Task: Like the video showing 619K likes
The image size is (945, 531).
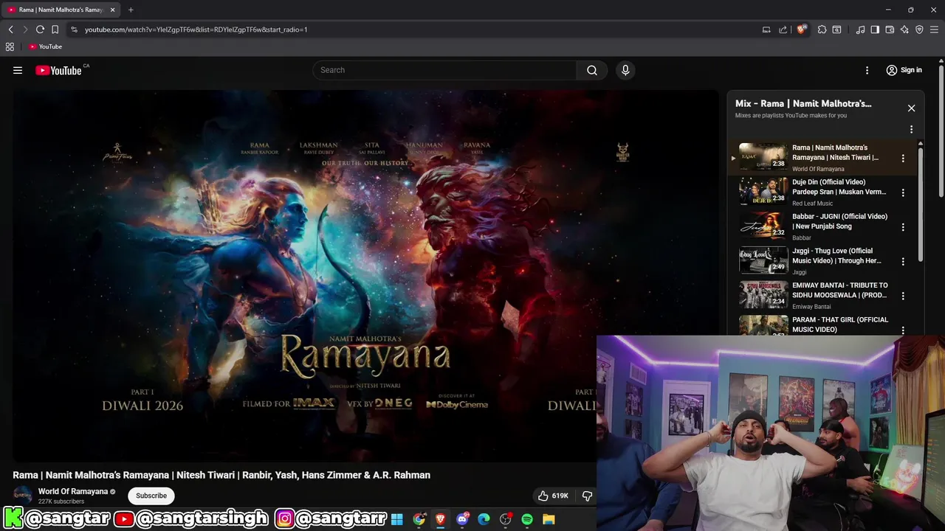Action: [x=554, y=496]
